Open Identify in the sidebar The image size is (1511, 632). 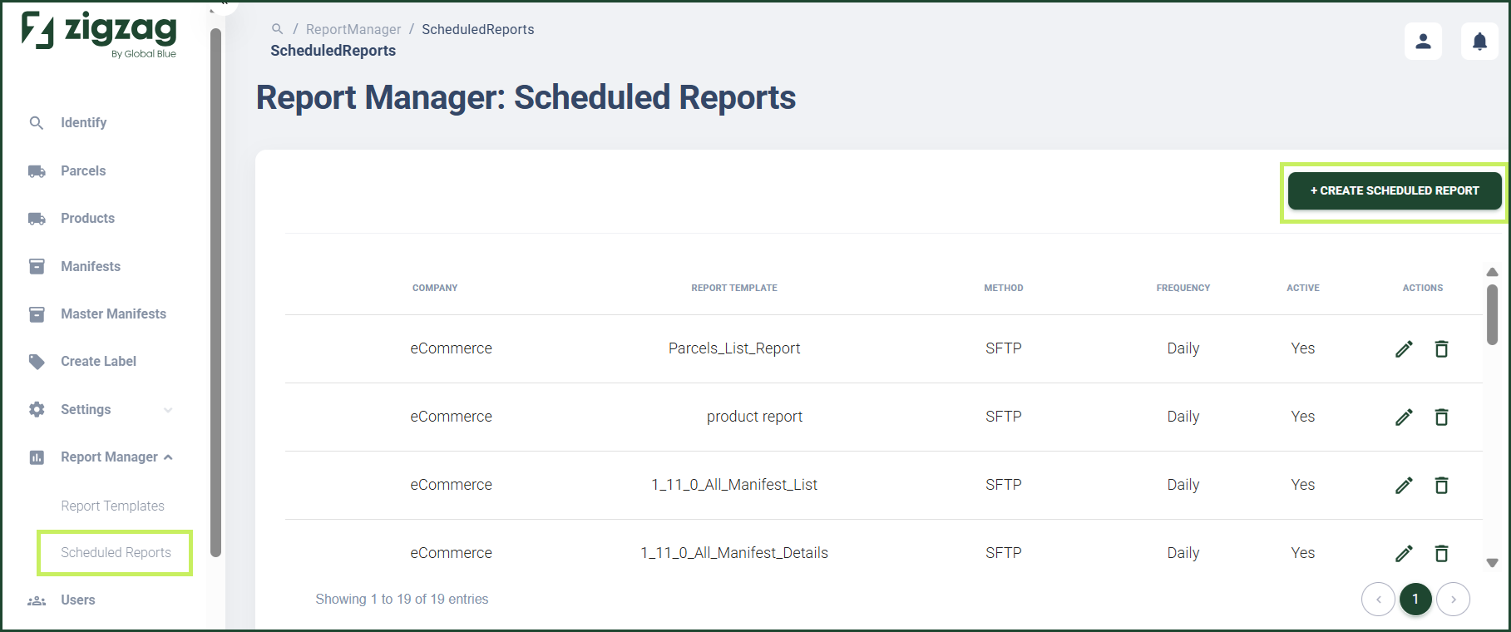pyautogui.click(x=83, y=122)
